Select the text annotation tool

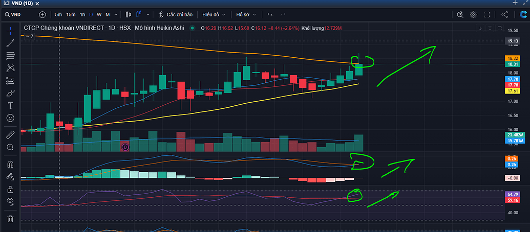point(10,106)
